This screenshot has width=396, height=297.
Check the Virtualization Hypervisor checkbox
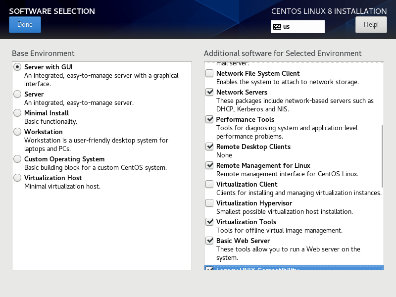pos(209,203)
